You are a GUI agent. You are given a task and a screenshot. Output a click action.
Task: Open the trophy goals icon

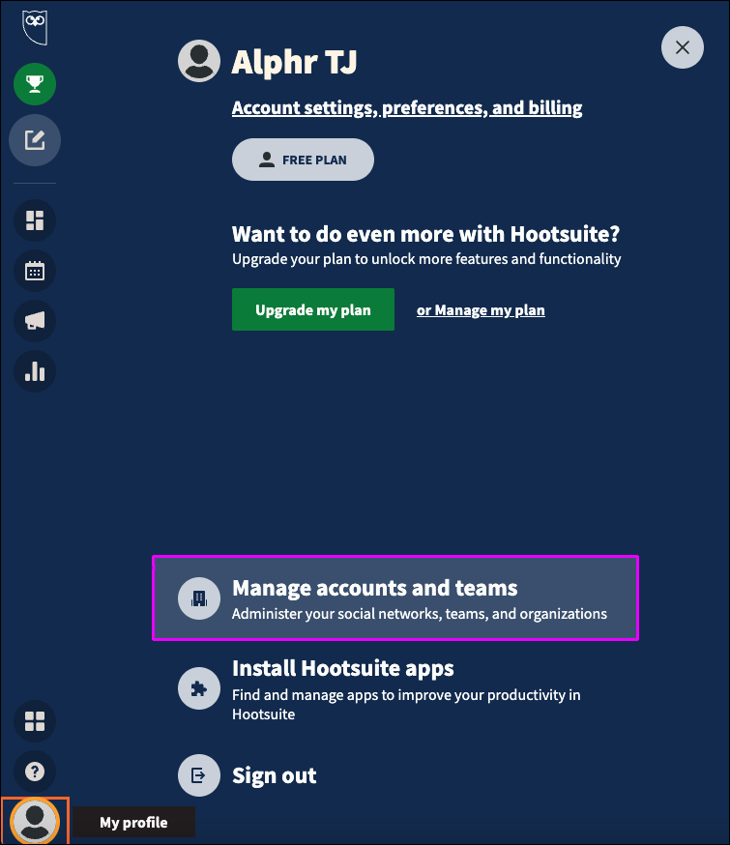click(35, 85)
